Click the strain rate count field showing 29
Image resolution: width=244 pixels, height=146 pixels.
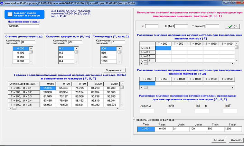click(75, 42)
